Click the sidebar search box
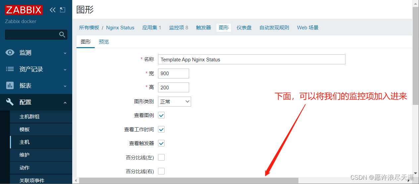Screen dimensions: 419x184 [36, 35]
